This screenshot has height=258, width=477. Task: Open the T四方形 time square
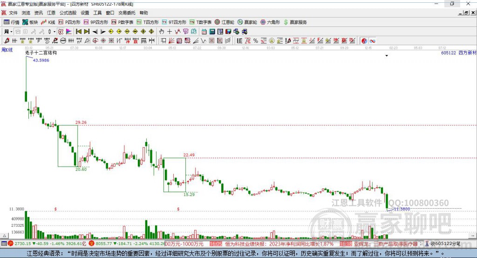tap(148, 22)
